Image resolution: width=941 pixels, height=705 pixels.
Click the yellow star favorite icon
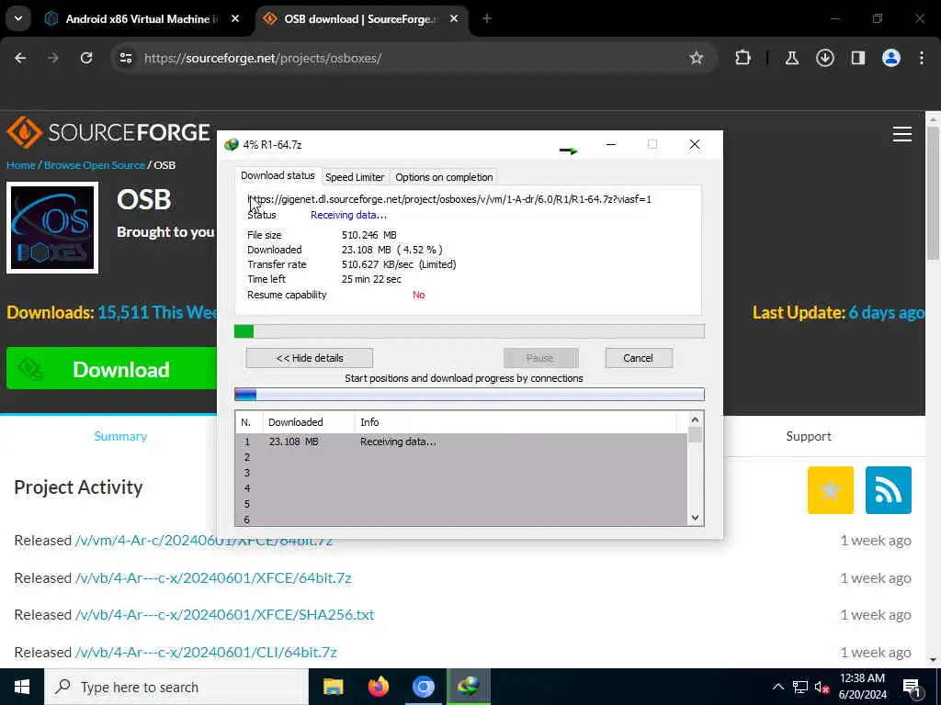pyautogui.click(x=831, y=490)
